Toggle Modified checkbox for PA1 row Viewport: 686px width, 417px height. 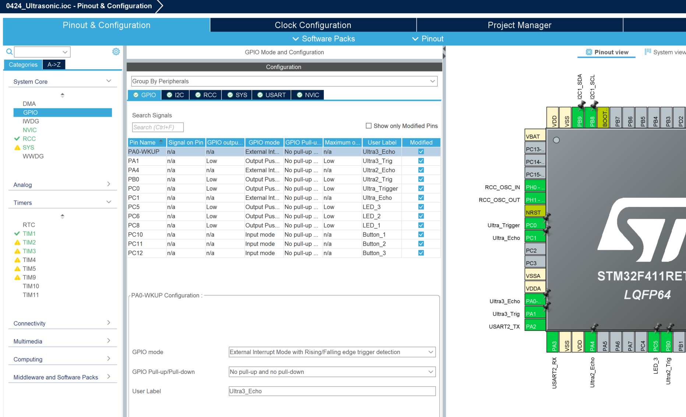point(421,161)
